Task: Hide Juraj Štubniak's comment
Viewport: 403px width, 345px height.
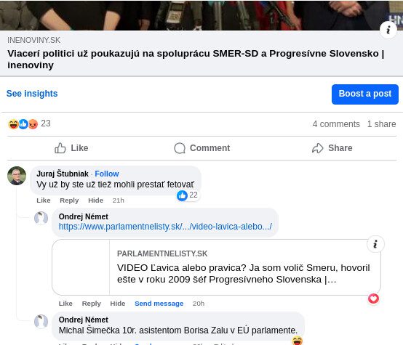Action: tap(95, 200)
